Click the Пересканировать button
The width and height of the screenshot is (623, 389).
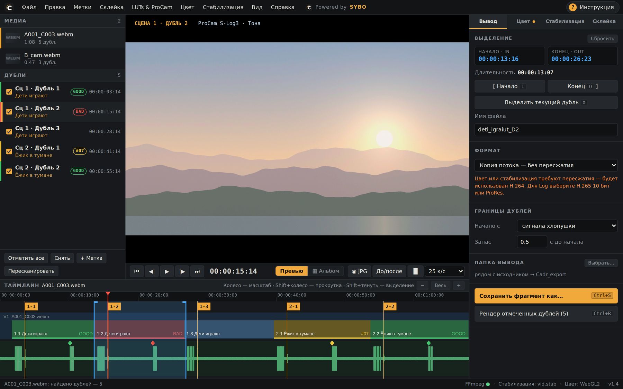tap(31, 271)
